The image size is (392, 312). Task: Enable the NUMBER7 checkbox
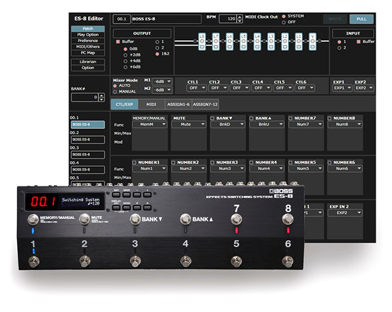(x=291, y=118)
